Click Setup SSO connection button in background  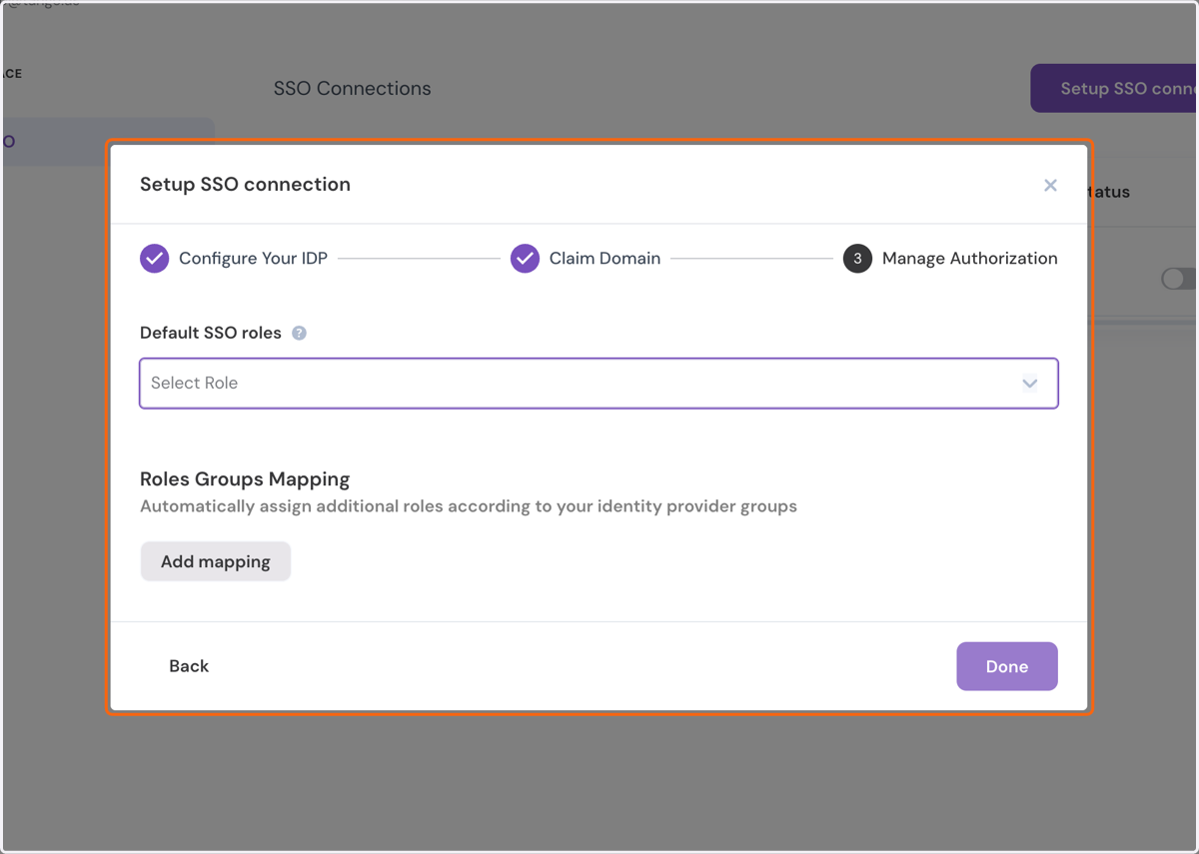(x=1114, y=89)
